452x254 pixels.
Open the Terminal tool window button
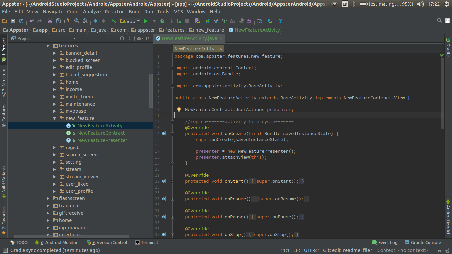pos(146,242)
